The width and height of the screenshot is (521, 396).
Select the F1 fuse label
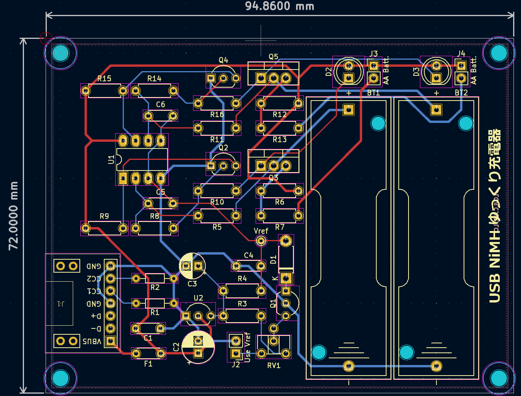point(148,364)
